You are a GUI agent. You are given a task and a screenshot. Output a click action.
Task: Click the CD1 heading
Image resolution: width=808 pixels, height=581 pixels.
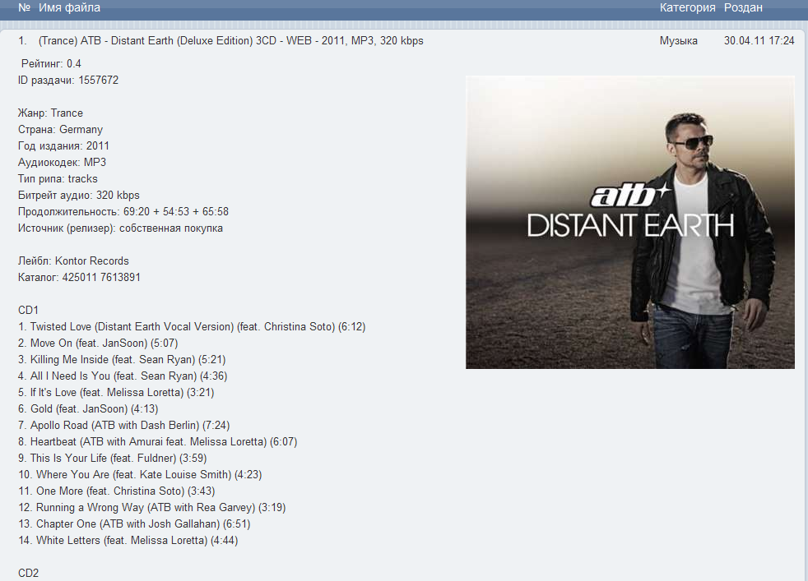point(28,311)
